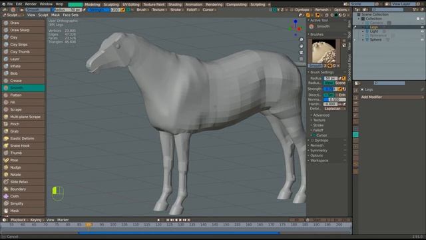Set radius unit to Scene
The height and width of the screenshot is (240, 426).
(340, 83)
